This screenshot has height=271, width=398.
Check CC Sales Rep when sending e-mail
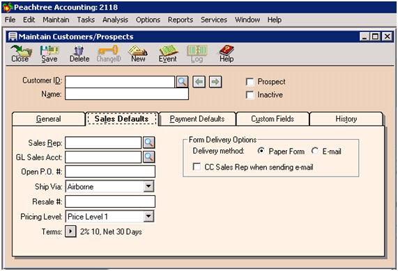pyautogui.click(x=197, y=167)
